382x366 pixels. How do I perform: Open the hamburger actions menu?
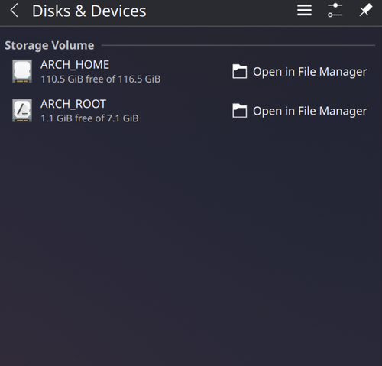304,11
